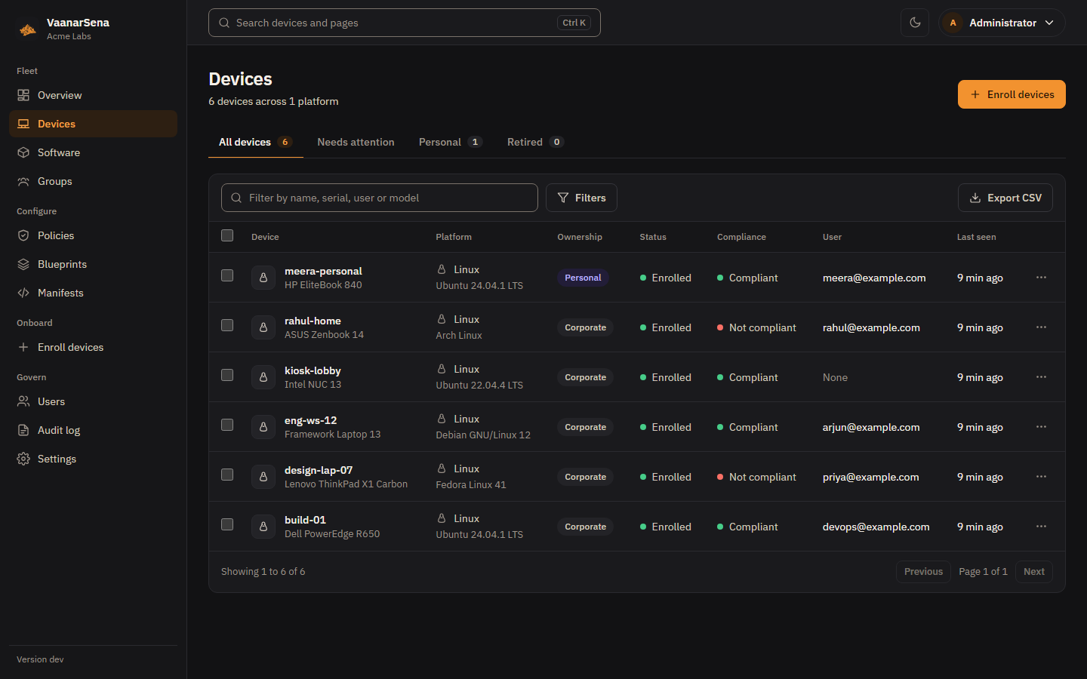Viewport: 1087px width, 679px height.
Task: Check the box for rahul-home
Action: [x=227, y=325]
